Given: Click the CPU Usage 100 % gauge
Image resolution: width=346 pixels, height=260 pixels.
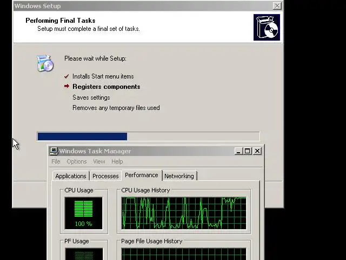Looking at the screenshot, I should point(84,213).
